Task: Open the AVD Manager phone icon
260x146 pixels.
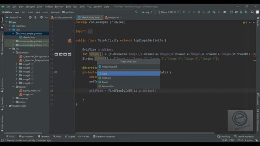Action: pyautogui.click(x=241, y=12)
